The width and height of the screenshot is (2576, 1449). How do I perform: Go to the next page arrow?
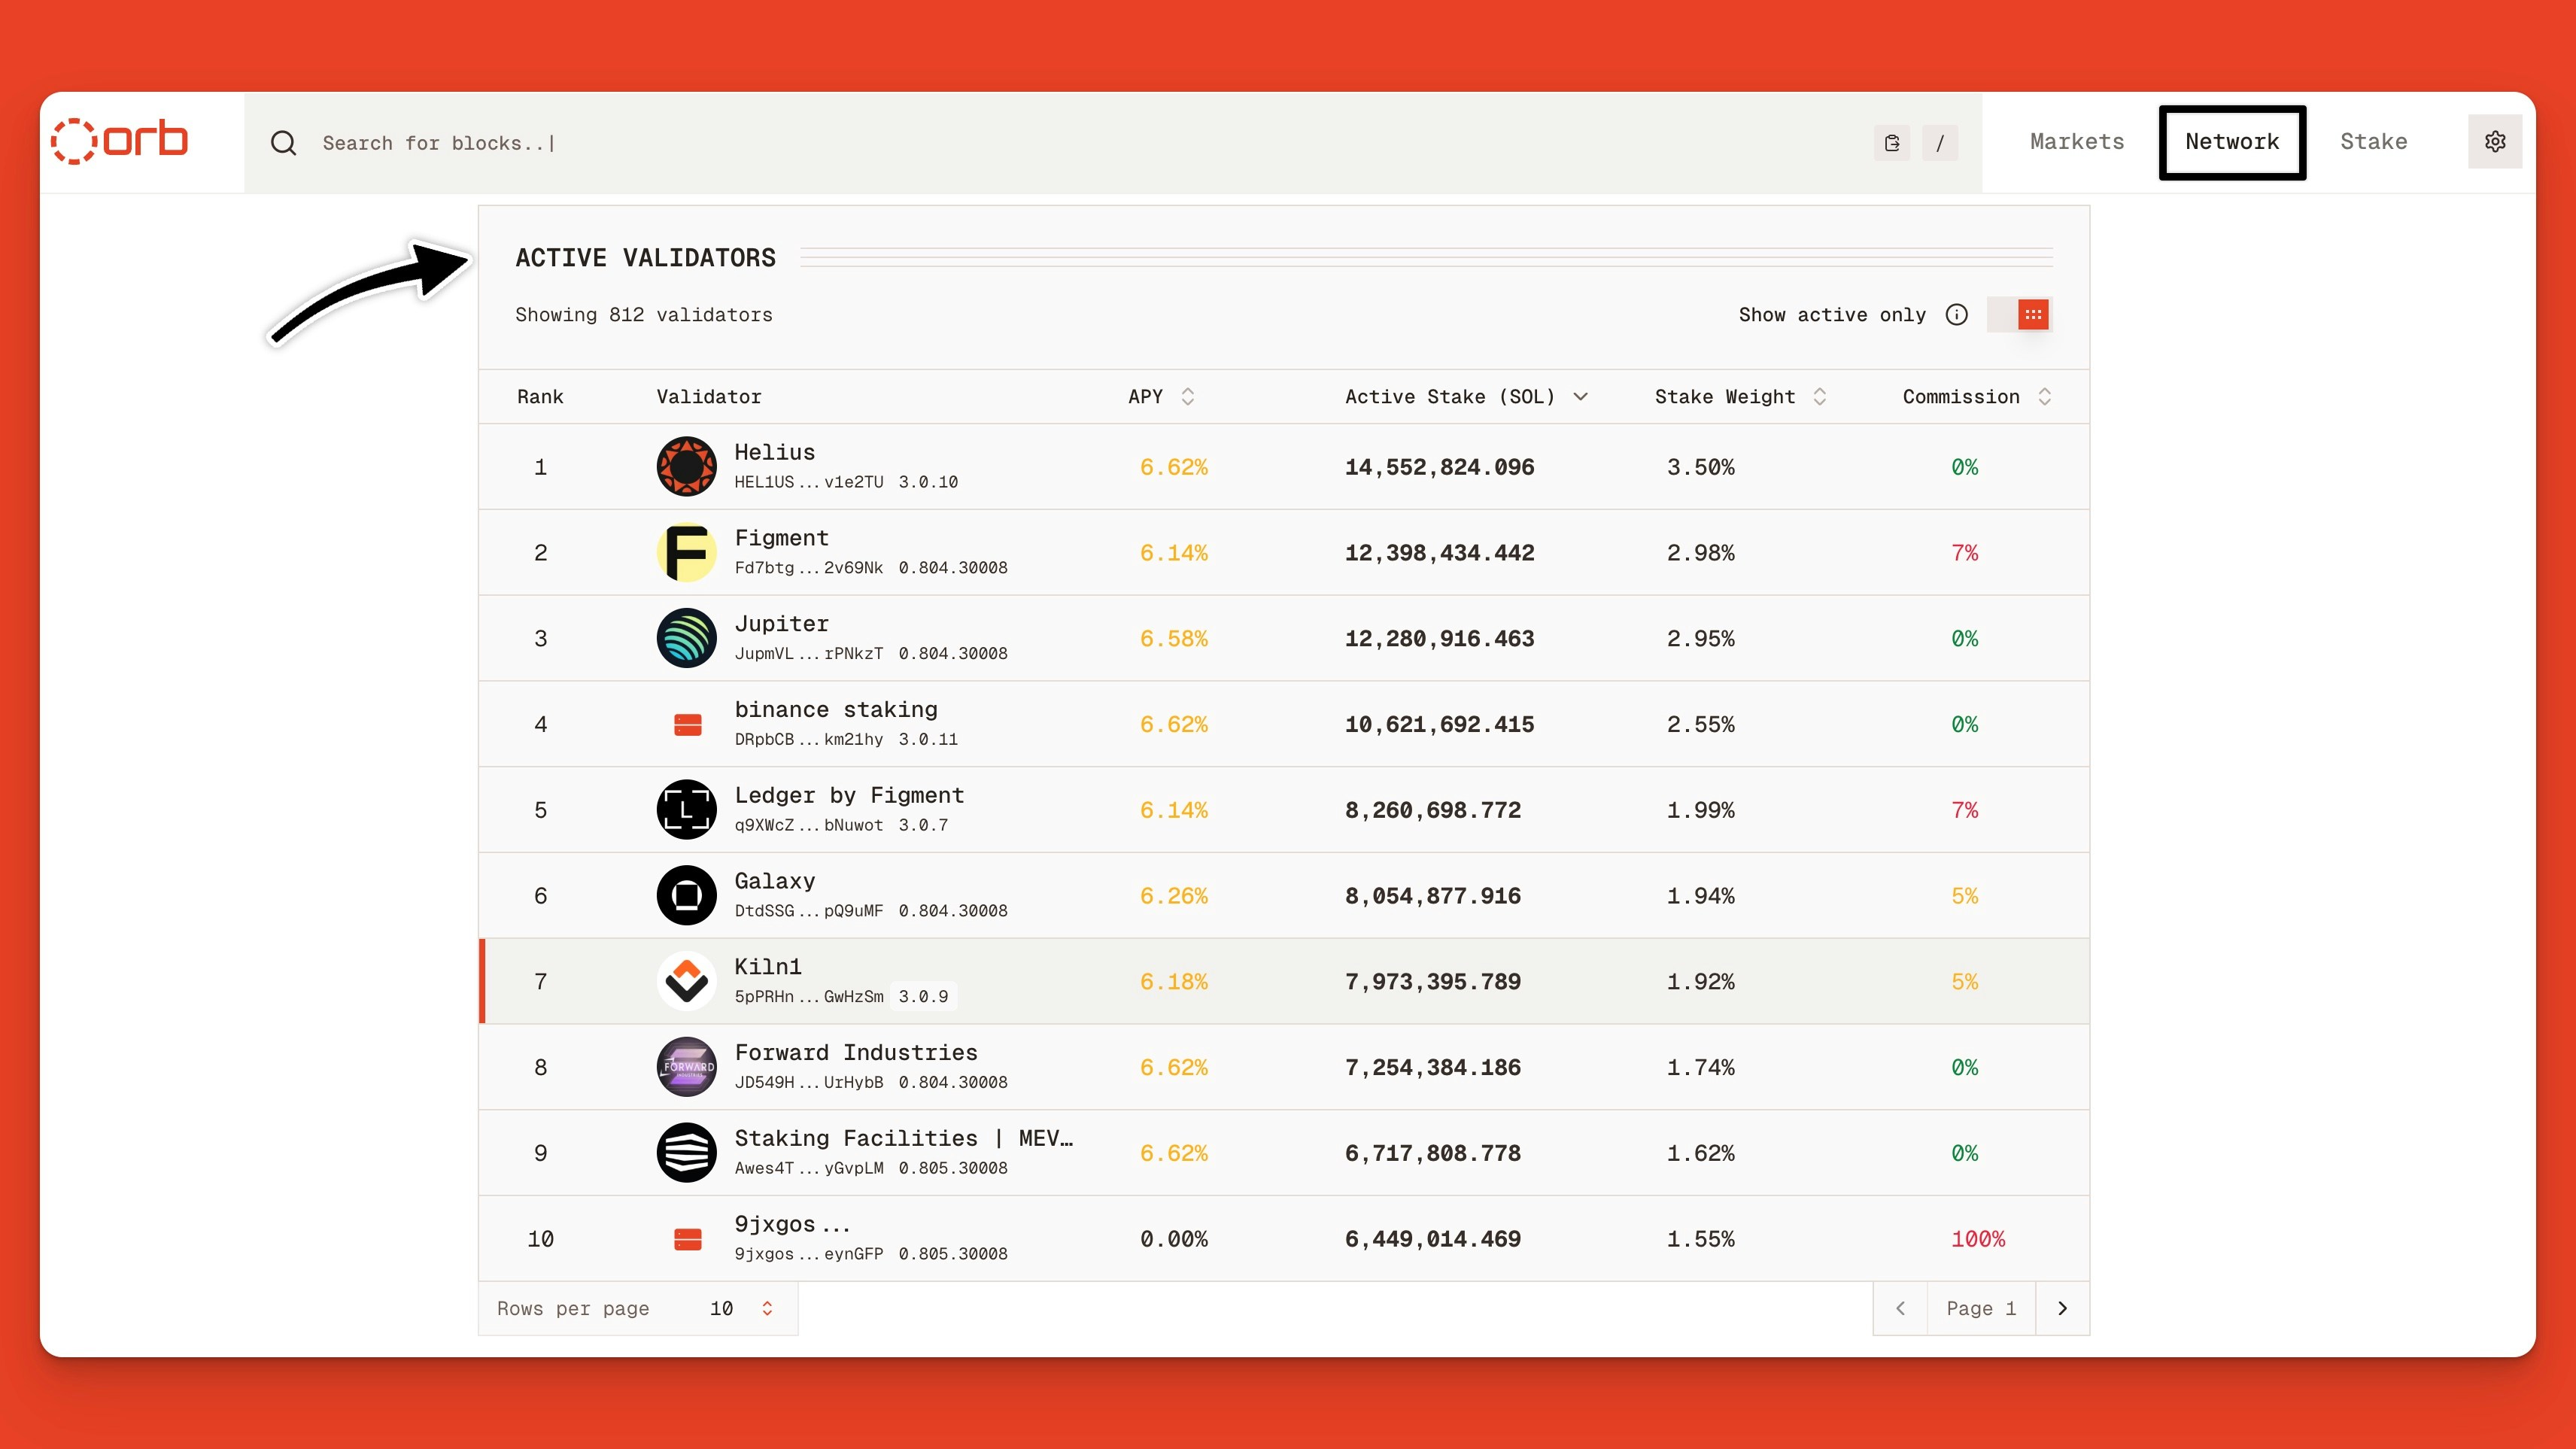pyautogui.click(x=2062, y=1308)
